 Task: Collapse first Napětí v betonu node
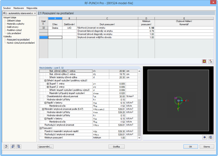tap(45, 103)
